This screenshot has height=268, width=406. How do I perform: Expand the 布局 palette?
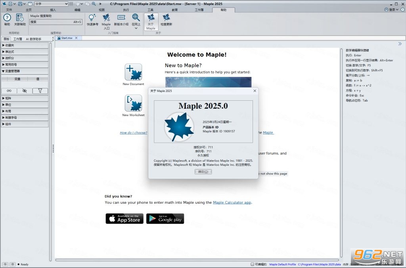pos(25,111)
